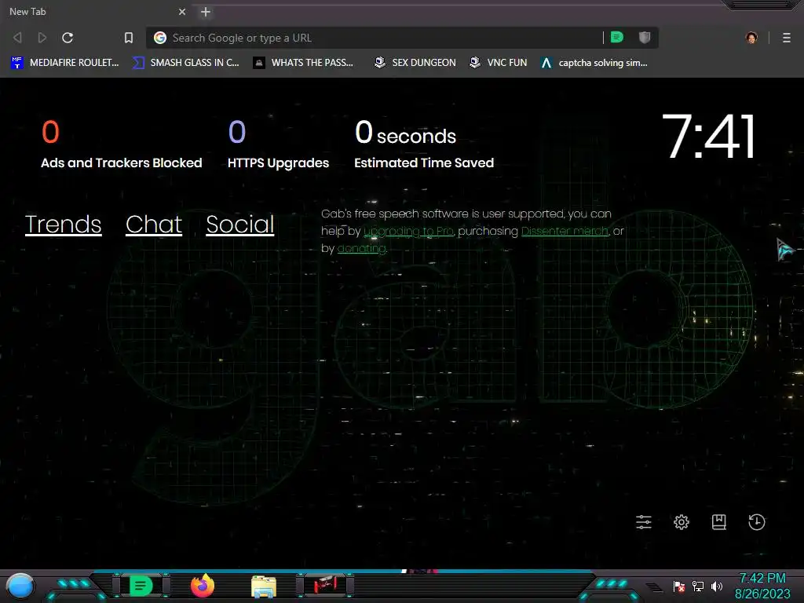
Task: Go back using the back arrow
Action: tap(17, 38)
